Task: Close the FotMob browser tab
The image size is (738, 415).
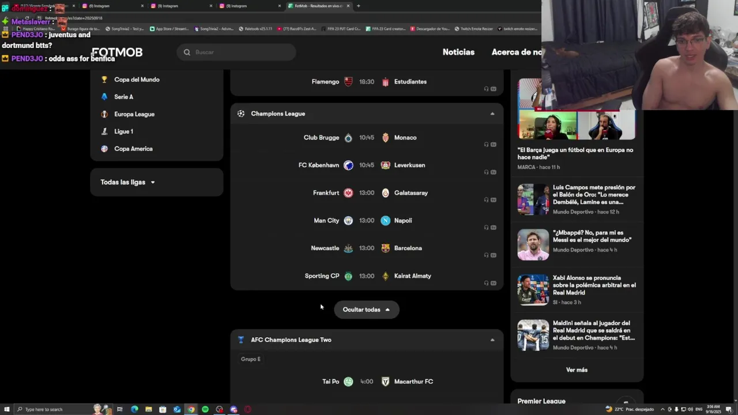Action: point(348,6)
